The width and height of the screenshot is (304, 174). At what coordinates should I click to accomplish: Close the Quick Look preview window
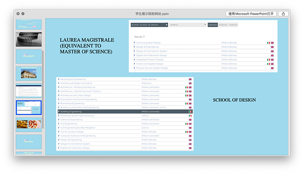[x=18, y=14]
